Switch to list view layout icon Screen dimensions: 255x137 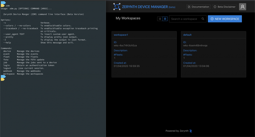[160, 19]
